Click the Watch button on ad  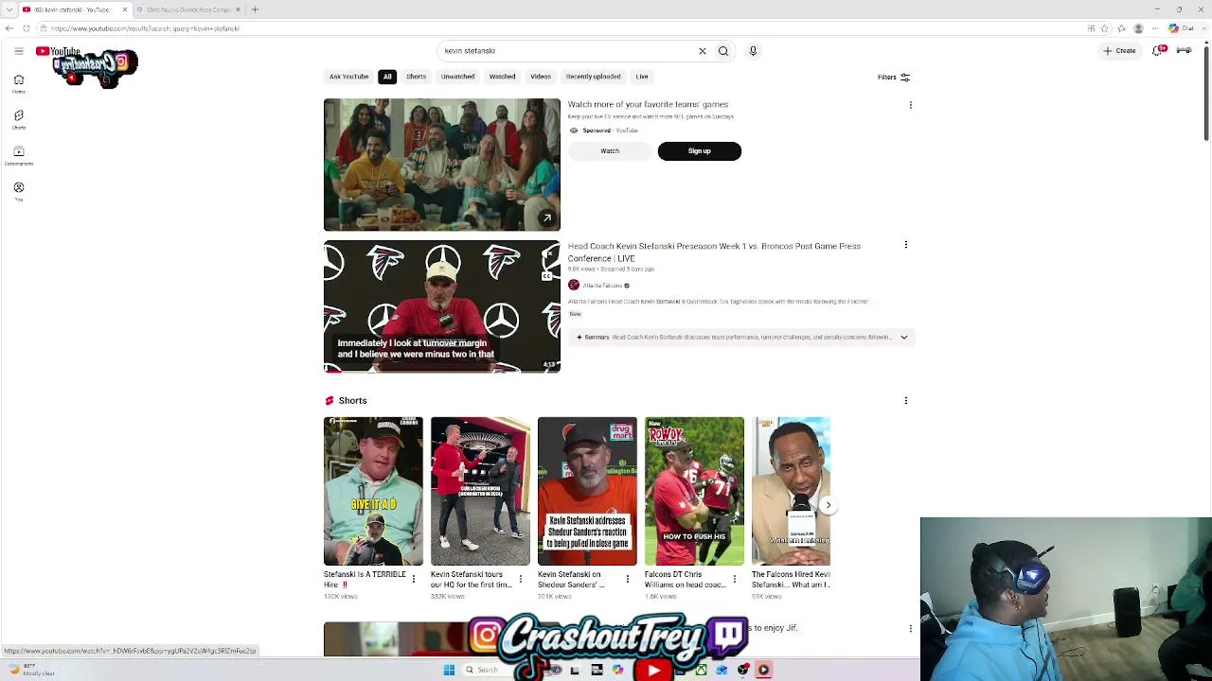[610, 151]
